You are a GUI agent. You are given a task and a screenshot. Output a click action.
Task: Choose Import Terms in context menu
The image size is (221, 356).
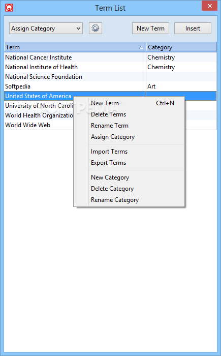[x=129, y=152]
